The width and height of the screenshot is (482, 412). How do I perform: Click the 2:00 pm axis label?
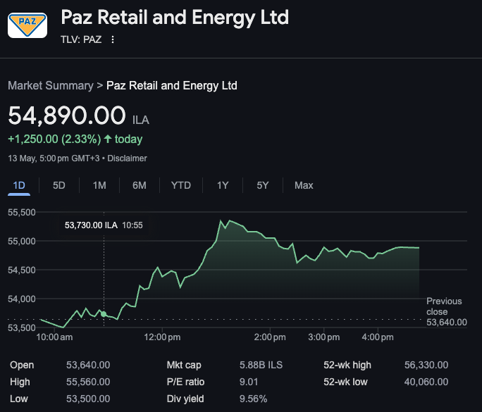(270, 337)
